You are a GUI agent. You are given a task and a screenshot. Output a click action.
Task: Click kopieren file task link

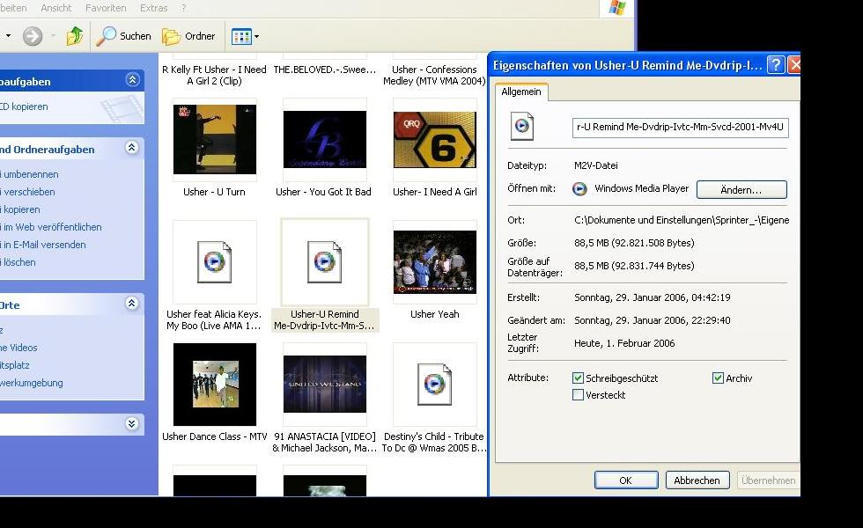tap(20, 209)
